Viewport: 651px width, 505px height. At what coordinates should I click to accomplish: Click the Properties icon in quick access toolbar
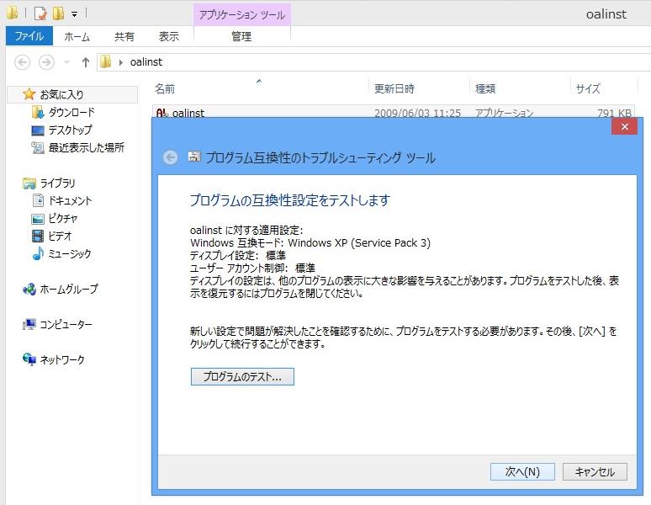coord(40,13)
